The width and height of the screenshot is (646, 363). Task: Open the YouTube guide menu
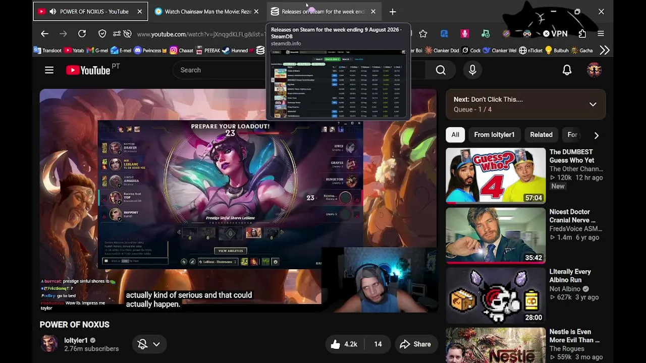click(x=49, y=70)
